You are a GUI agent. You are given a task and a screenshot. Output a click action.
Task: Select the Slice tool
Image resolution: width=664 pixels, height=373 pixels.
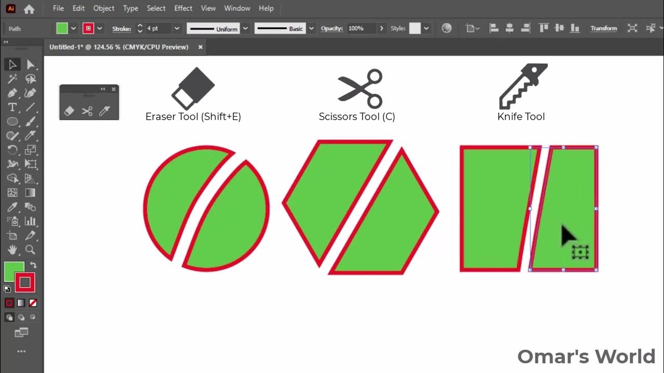(x=31, y=236)
